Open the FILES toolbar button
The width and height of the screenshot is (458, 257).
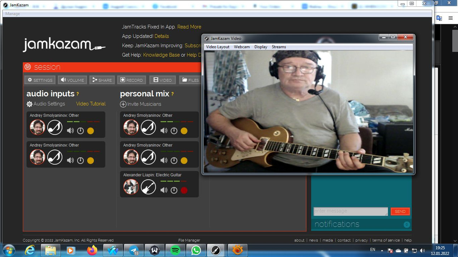pyautogui.click(x=190, y=80)
